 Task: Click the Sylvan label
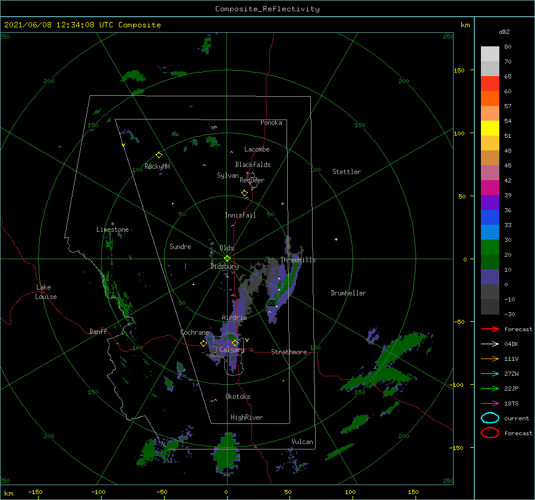(x=228, y=175)
